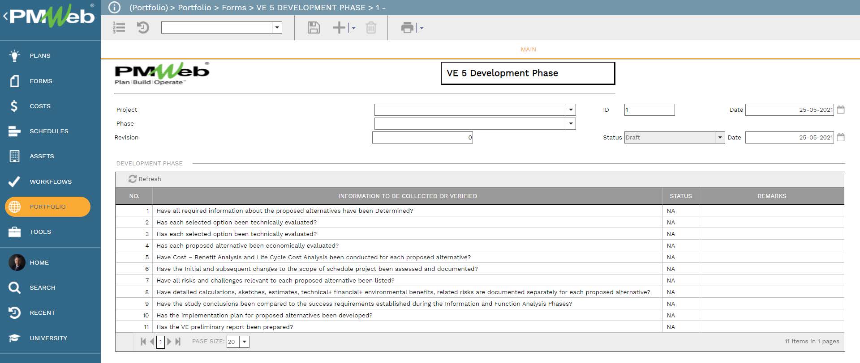The width and height of the screenshot is (860, 363).
Task: Expand the print options dropdown arrow
Action: pyautogui.click(x=421, y=28)
